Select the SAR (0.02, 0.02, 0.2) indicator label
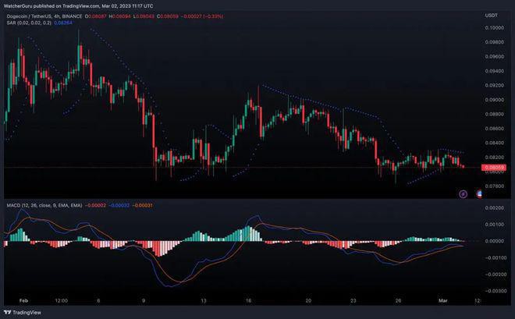 coord(24,23)
